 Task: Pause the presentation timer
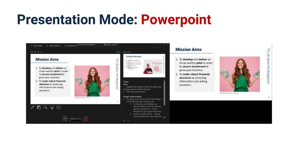click(38, 52)
